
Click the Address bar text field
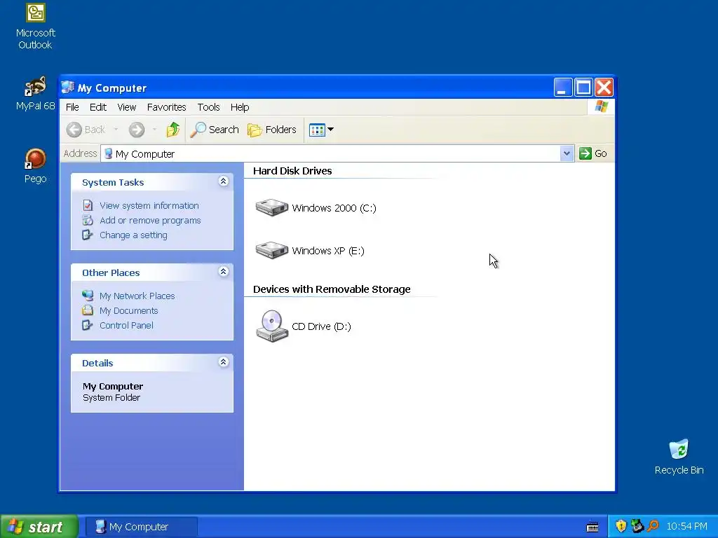(337, 153)
